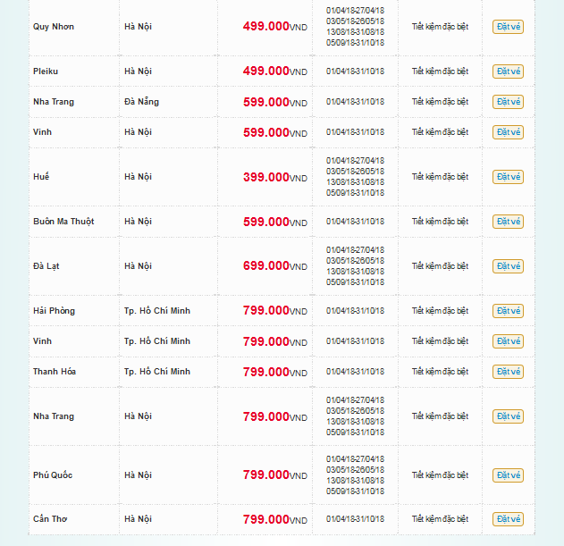Click the 699.000 VND Đà Lạt price

click(266, 266)
